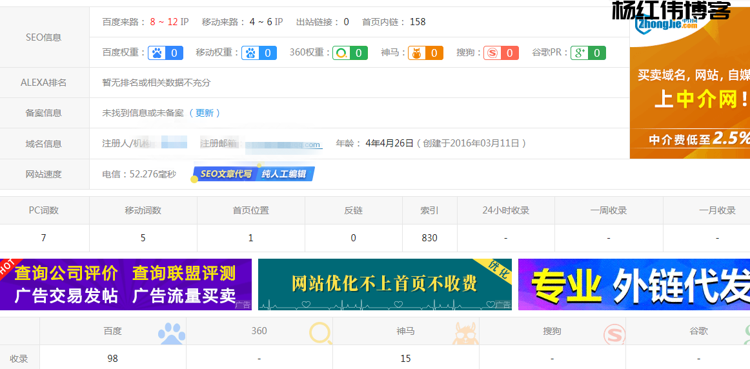Click the Sogou weight red icon
The width and height of the screenshot is (750, 369).
pyautogui.click(x=493, y=53)
